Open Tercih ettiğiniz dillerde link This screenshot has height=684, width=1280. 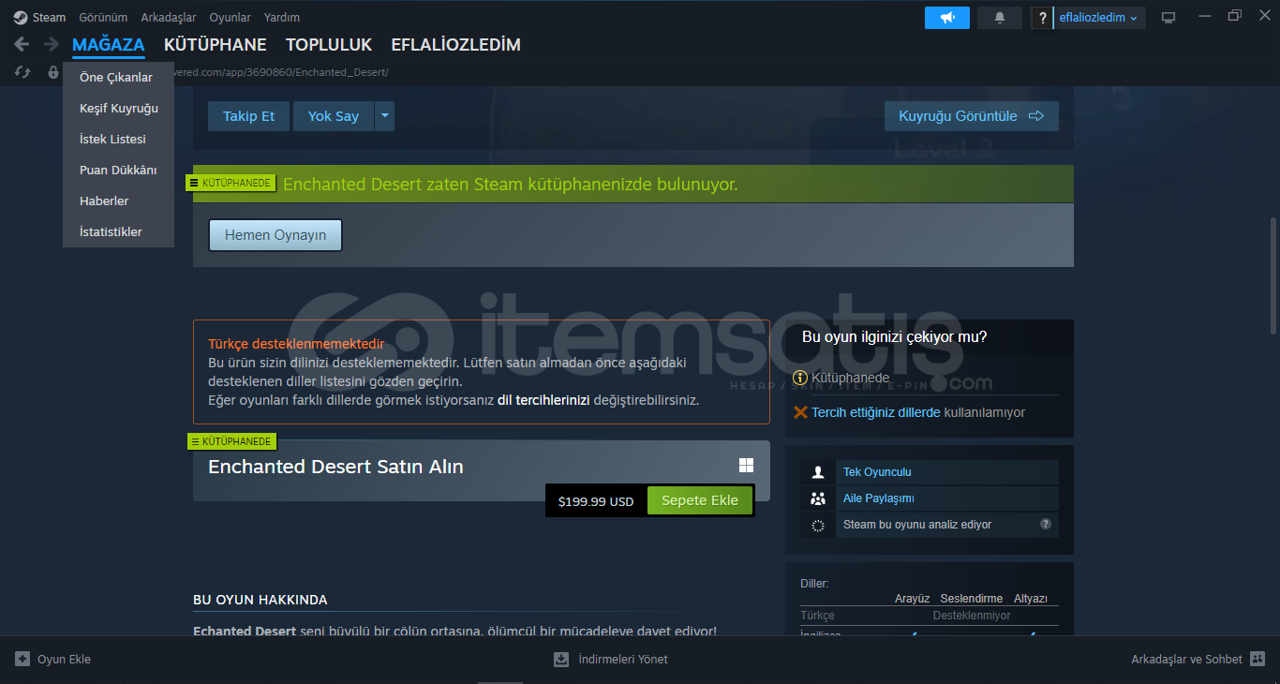click(x=875, y=412)
